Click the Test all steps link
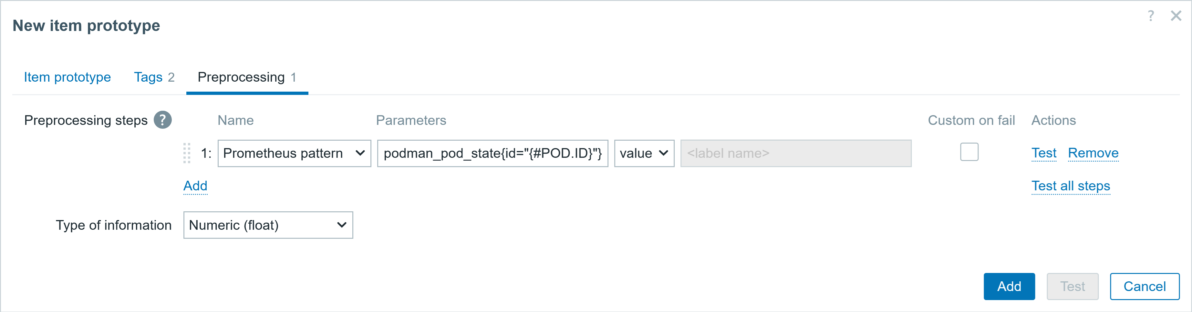 [x=1071, y=186]
